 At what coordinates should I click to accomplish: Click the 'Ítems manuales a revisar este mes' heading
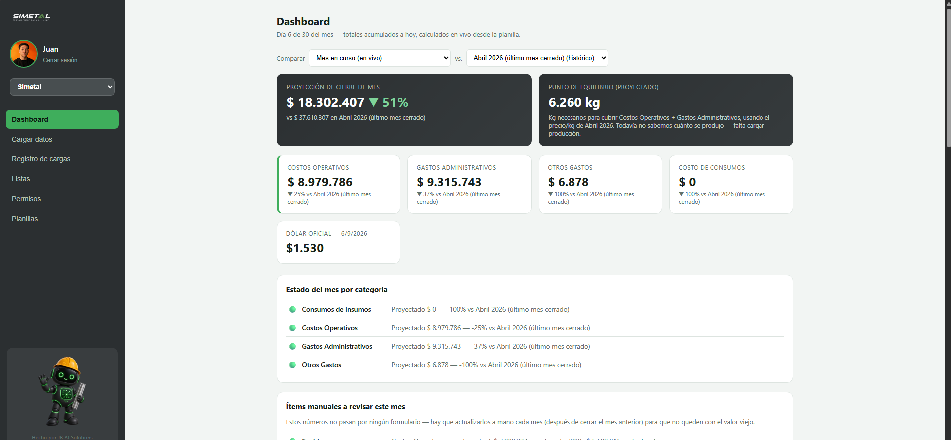(x=346, y=407)
